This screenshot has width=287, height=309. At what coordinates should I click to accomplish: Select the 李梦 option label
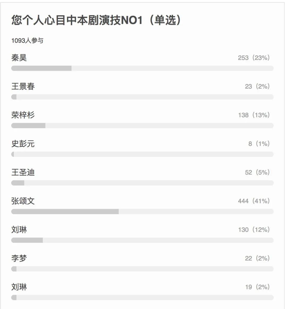click(19, 258)
